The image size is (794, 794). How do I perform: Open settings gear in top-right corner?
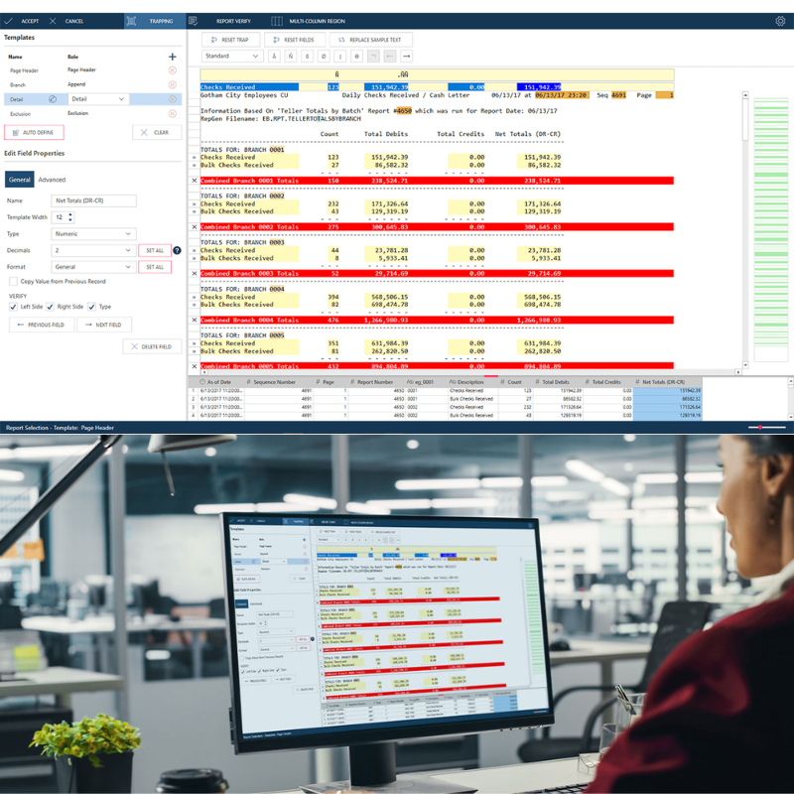pos(780,20)
